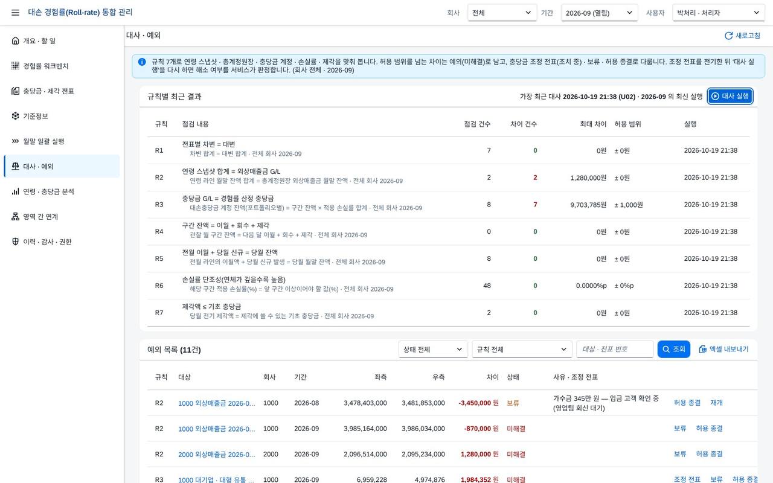The height and width of the screenshot is (483, 773).
Task: Go to 경험률 워크벤치 menu item
Action: click(62, 66)
